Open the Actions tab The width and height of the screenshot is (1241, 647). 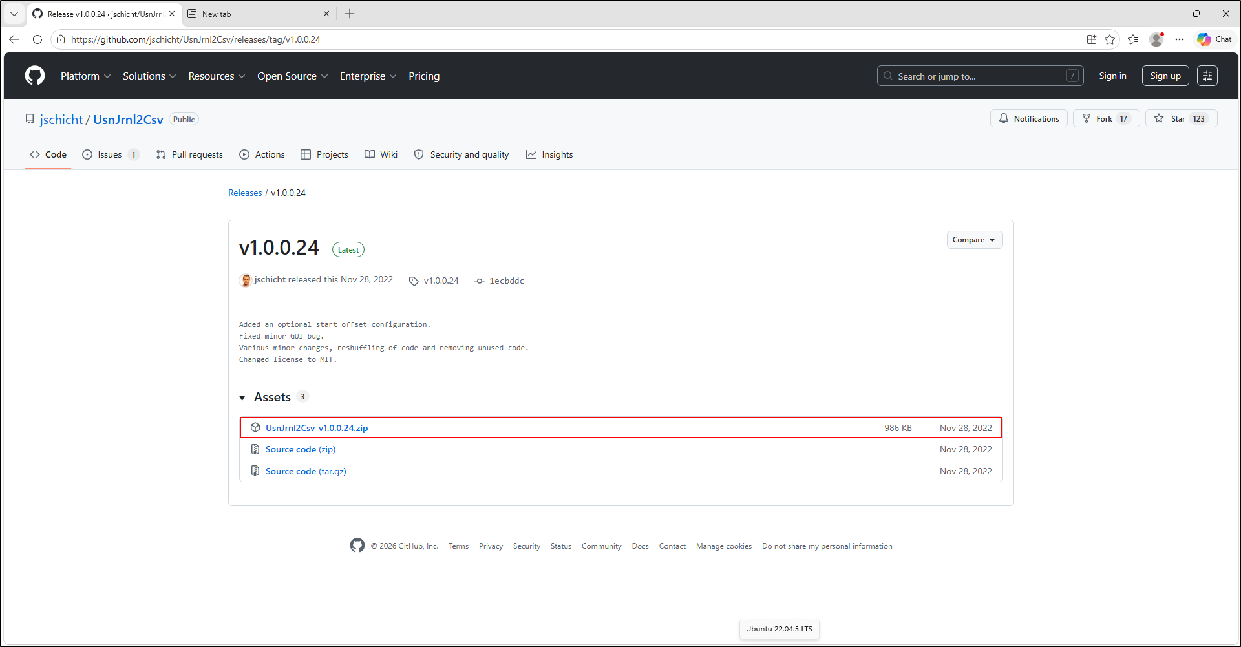click(262, 154)
